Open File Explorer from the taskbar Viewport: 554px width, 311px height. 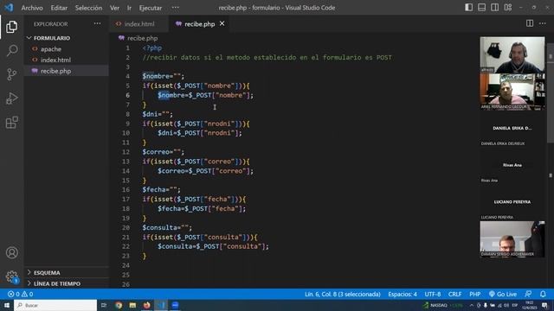(x=132, y=305)
